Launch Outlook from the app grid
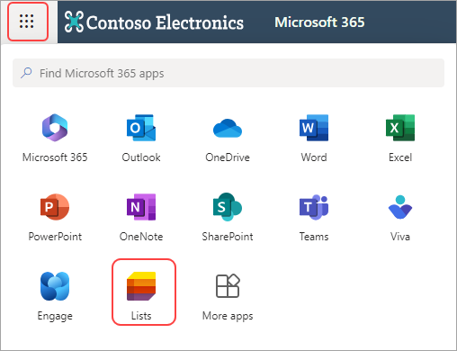Screen dimensions: 457x351 tap(141, 138)
